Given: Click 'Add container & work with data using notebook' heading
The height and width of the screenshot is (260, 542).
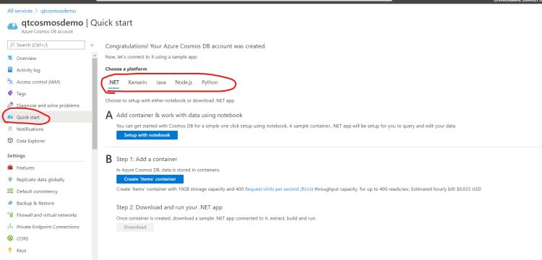Looking at the screenshot, I should point(179,116).
